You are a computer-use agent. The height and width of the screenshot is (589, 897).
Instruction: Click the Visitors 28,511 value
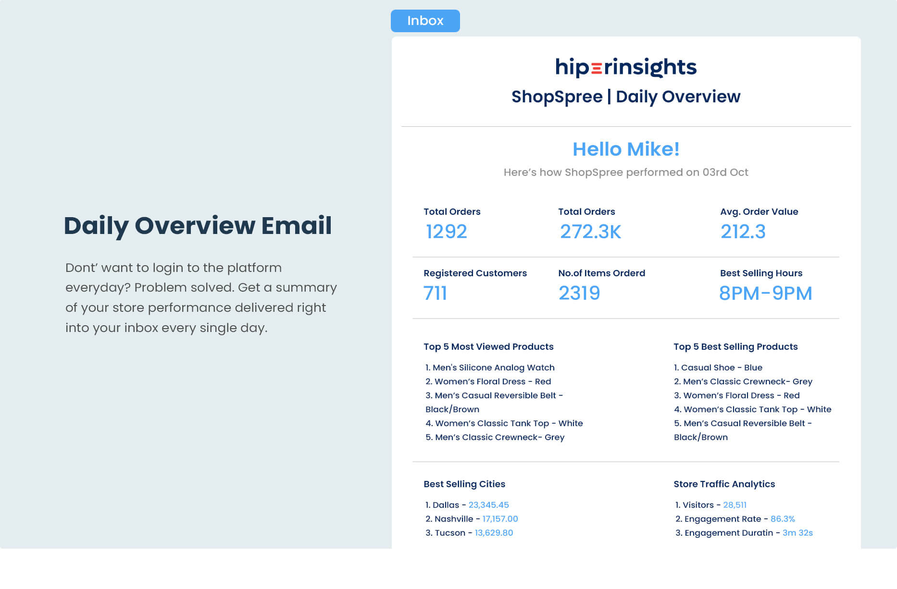pyautogui.click(x=735, y=505)
